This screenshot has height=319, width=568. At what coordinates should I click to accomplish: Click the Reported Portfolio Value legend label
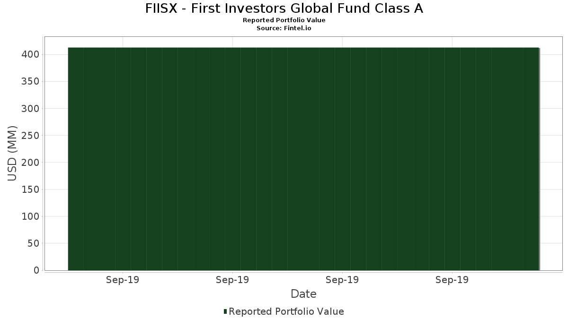pos(286,311)
